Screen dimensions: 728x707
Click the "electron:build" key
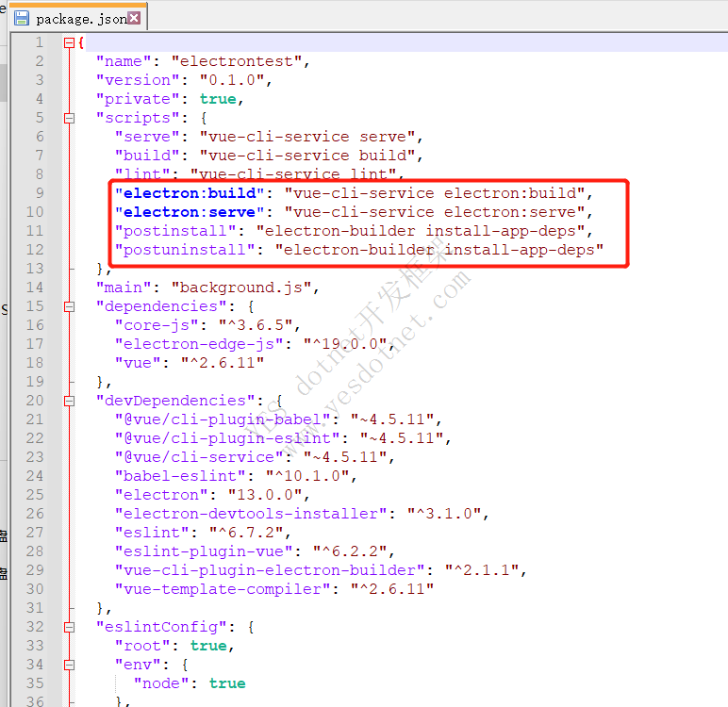click(190, 193)
